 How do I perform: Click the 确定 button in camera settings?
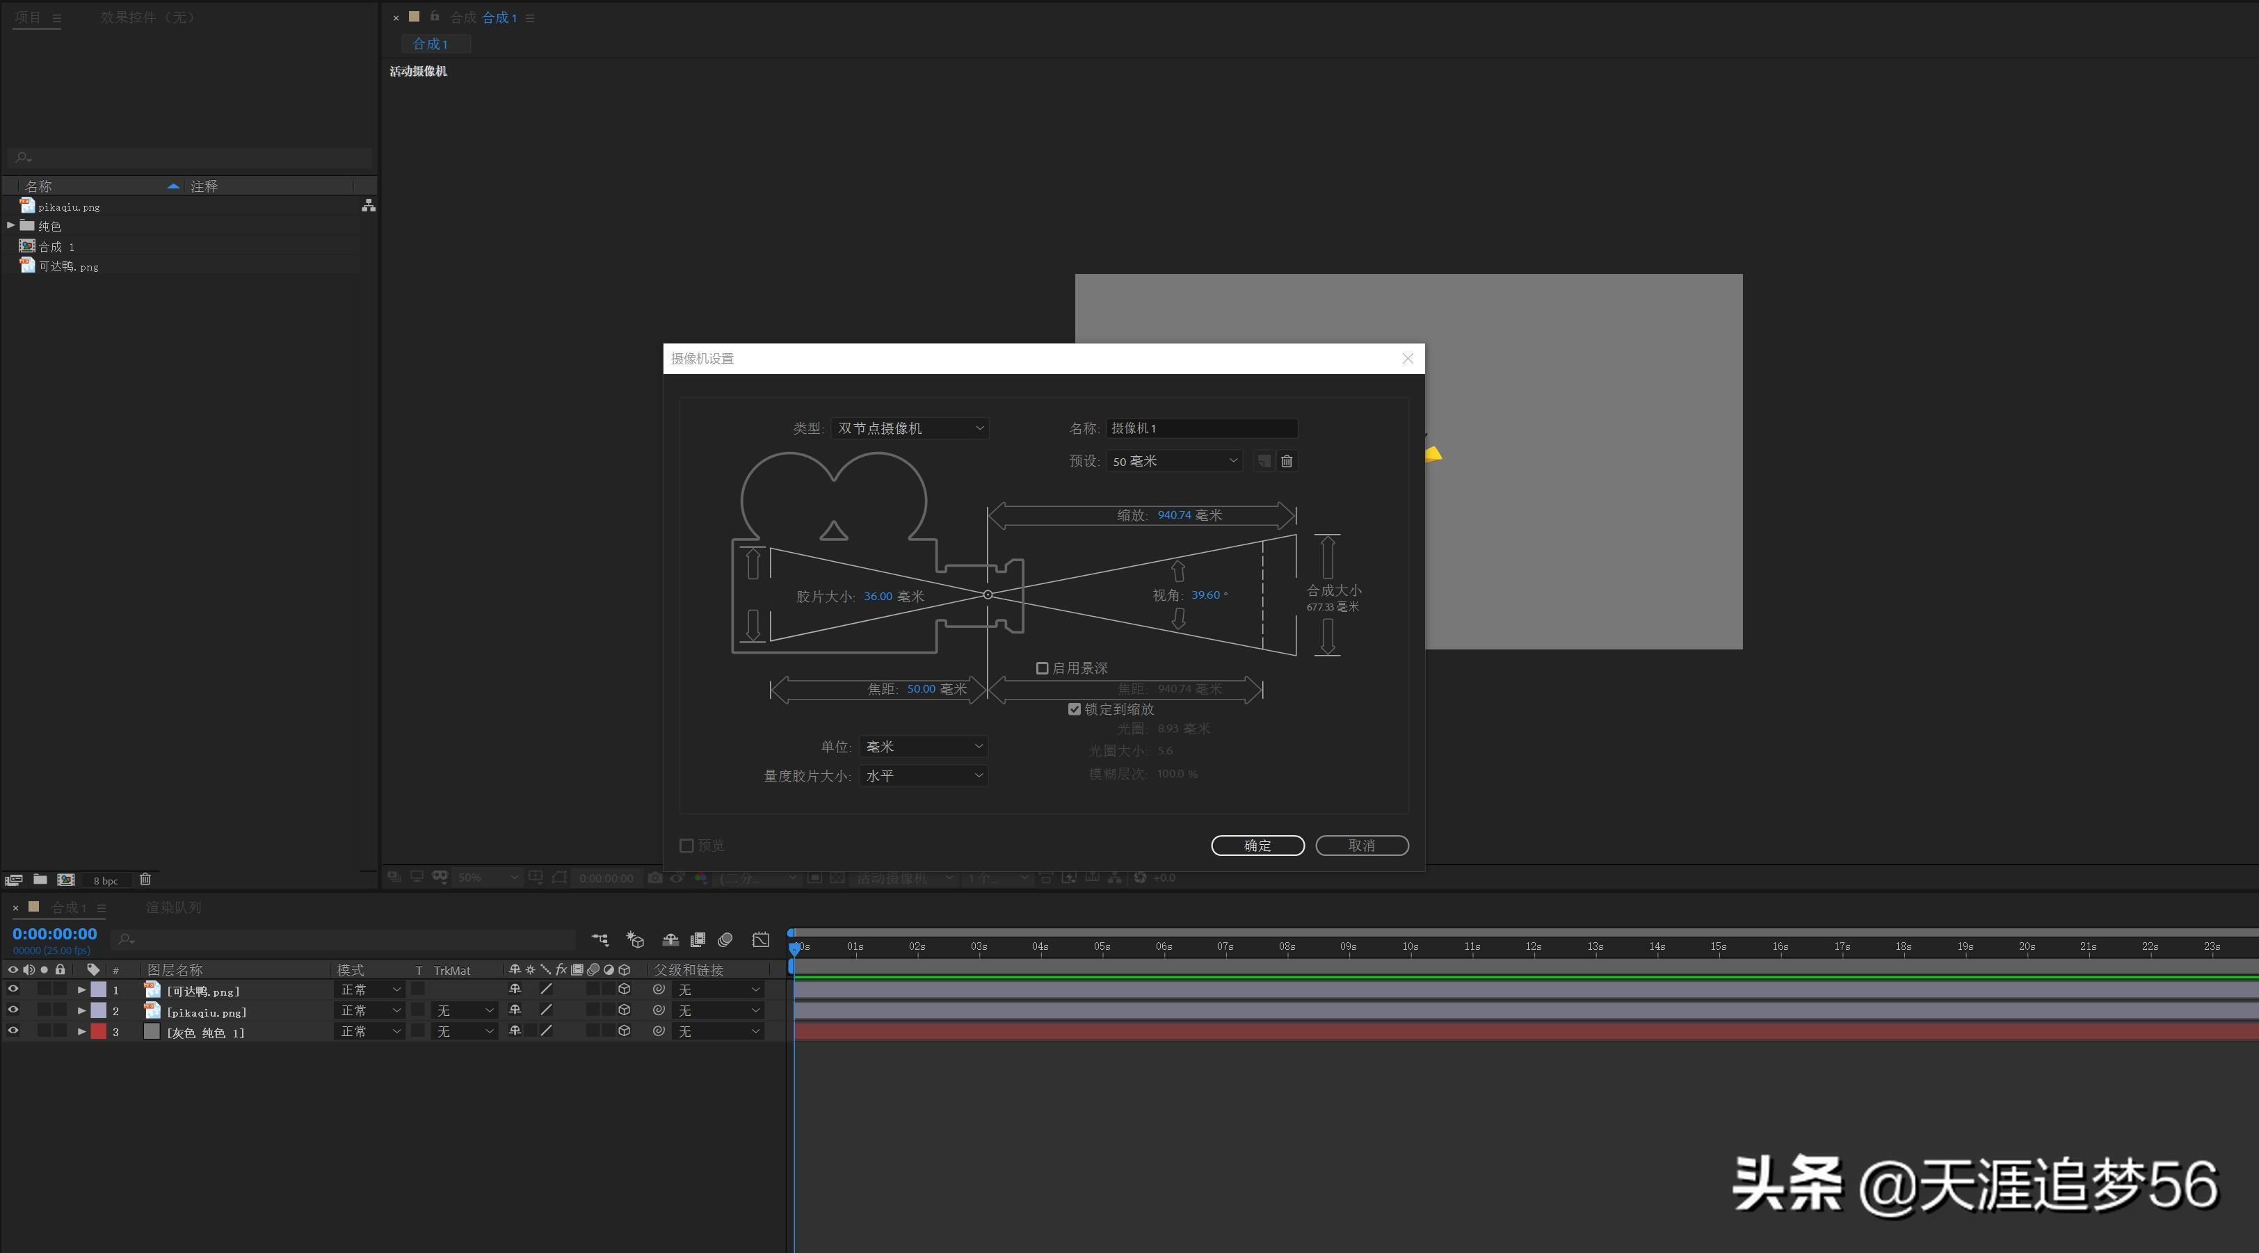(1257, 846)
